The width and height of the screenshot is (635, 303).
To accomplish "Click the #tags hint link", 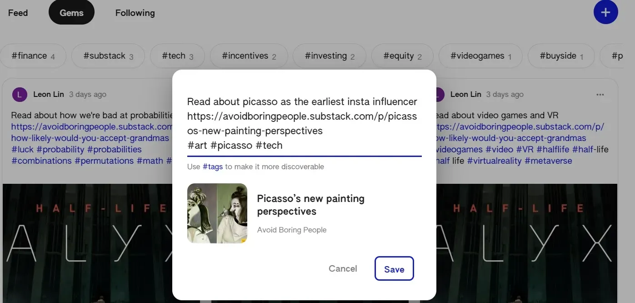I will (x=212, y=167).
